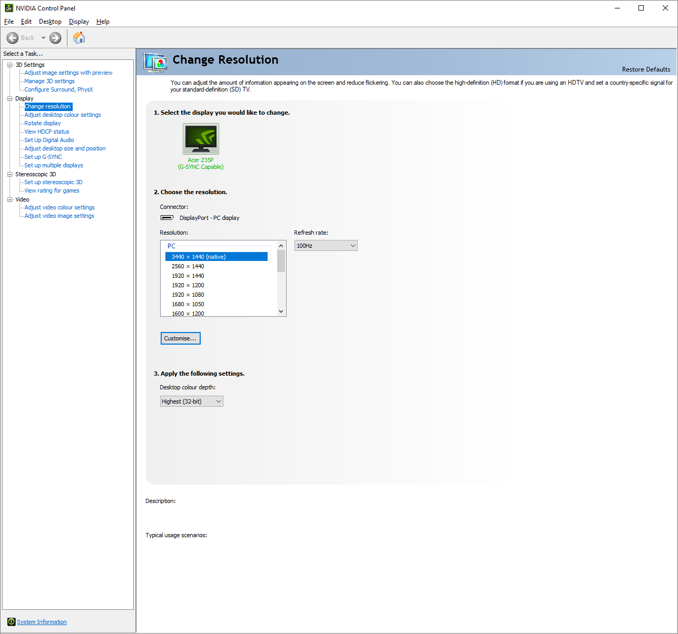Collapse the 3D Settings tree node

10,65
